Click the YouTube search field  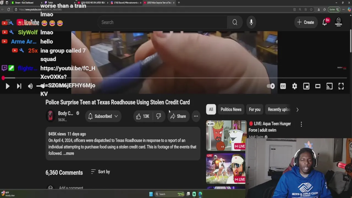click(x=162, y=22)
